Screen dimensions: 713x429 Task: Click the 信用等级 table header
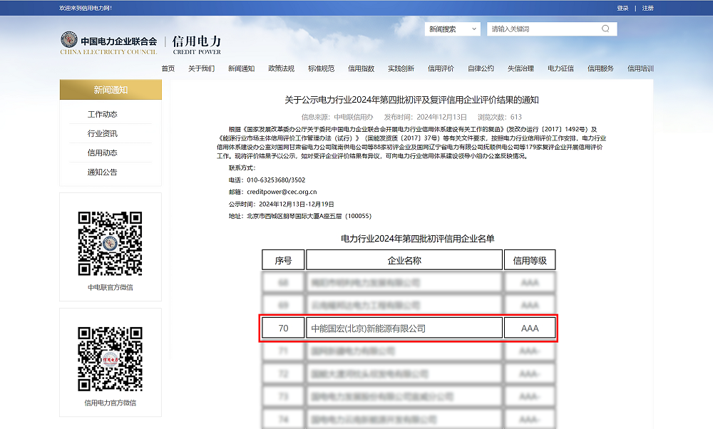point(530,260)
